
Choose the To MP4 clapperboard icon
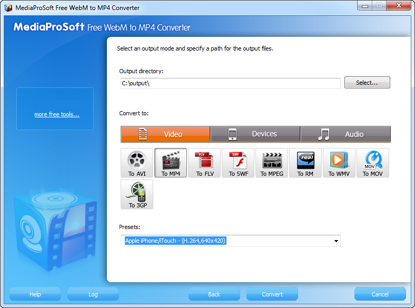click(x=171, y=163)
